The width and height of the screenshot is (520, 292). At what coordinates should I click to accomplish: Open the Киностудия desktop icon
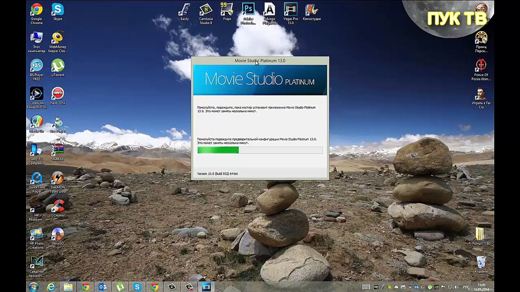(x=312, y=12)
